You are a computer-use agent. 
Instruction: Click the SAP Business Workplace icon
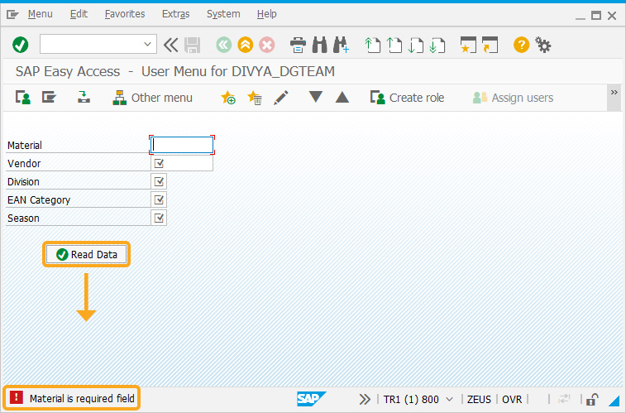click(x=84, y=98)
